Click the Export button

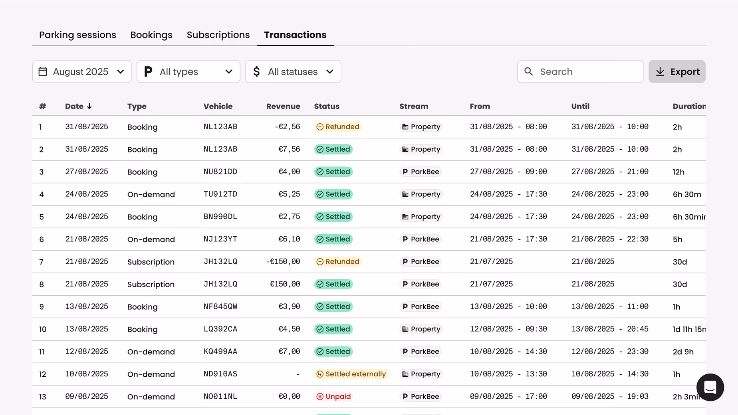[677, 71]
